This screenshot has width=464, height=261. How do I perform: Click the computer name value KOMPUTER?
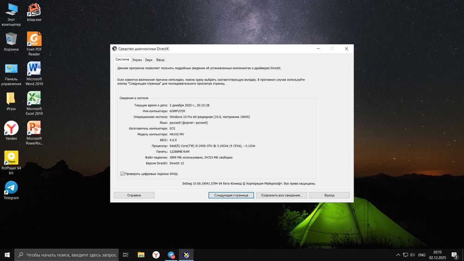click(177, 111)
